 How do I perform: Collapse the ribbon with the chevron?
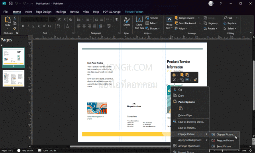[251, 33]
